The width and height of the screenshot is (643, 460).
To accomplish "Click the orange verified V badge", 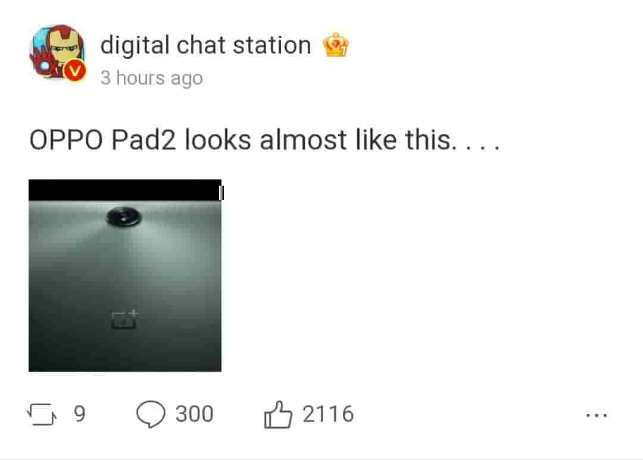I will (x=74, y=70).
